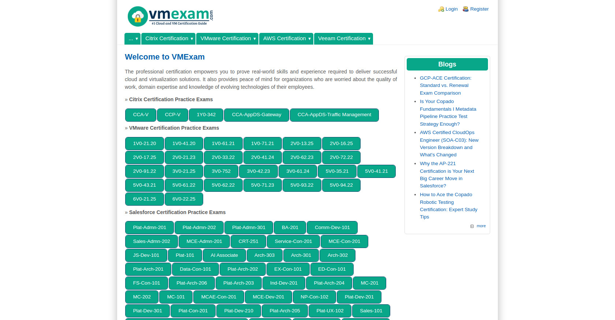Select the 6V0-21.25 exam button

(x=145, y=199)
